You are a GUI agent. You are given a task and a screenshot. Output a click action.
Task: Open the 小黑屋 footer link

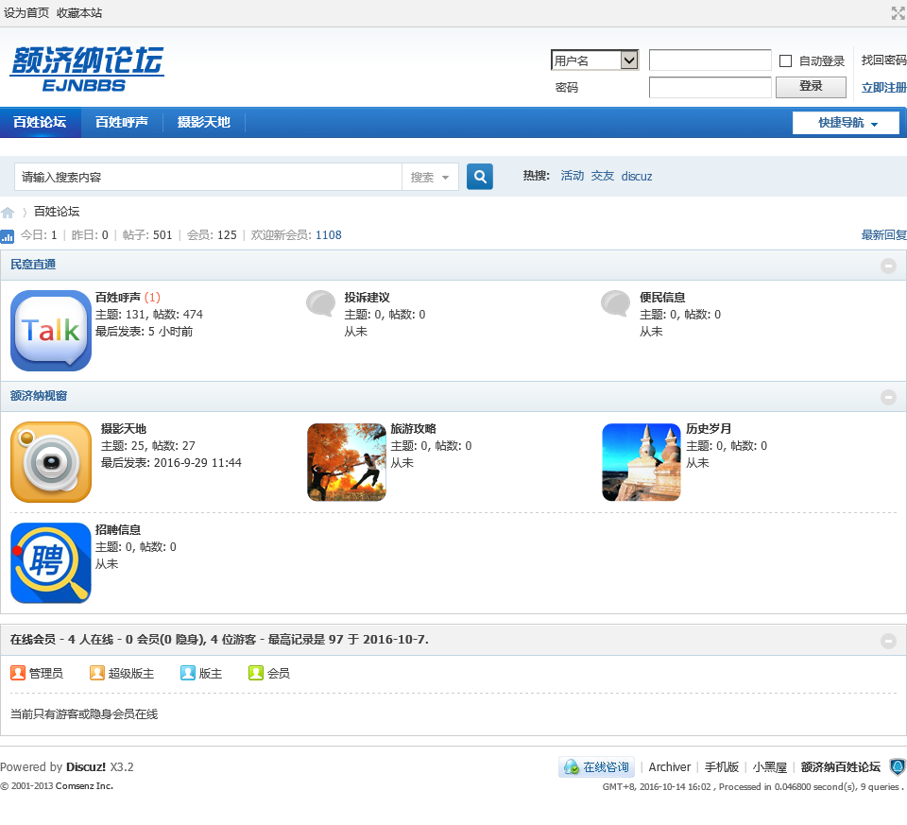click(x=769, y=767)
